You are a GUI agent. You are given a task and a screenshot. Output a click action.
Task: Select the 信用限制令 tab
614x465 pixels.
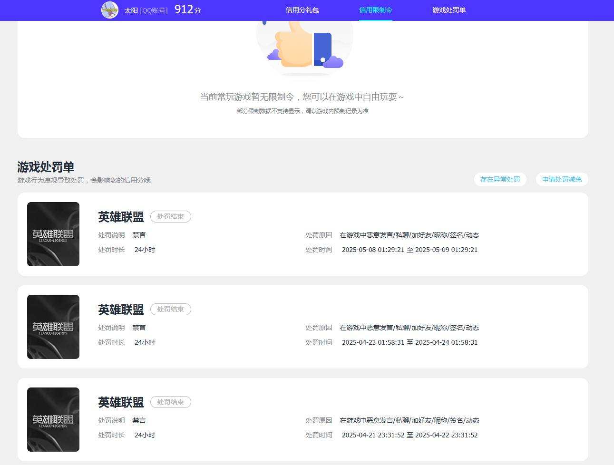point(376,10)
